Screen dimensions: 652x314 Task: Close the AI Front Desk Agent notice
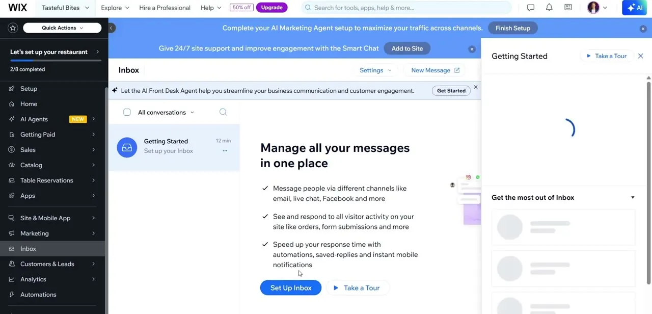tap(476, 87)
